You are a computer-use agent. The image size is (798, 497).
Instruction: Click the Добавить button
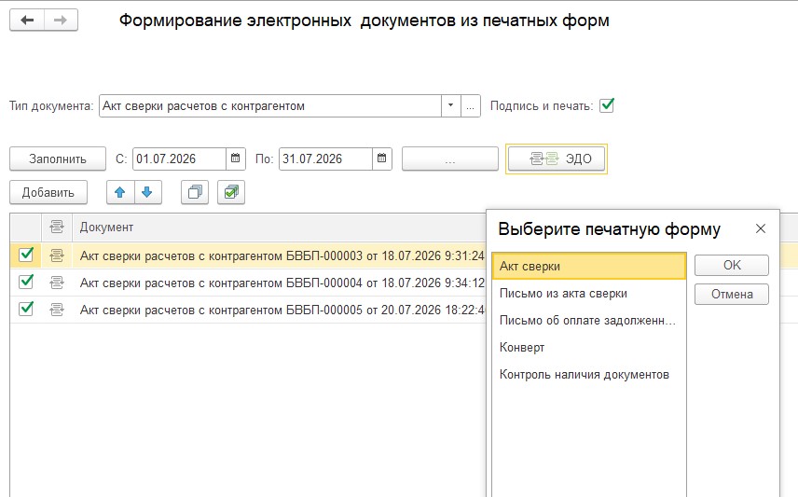coord(48,192)
